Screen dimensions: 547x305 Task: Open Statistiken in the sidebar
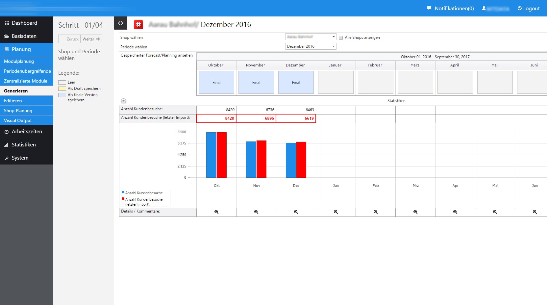pyautogui.click(x=24, y=145)
